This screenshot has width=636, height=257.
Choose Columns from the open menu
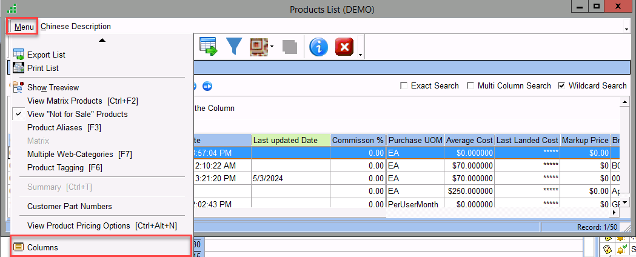(42, 247)
